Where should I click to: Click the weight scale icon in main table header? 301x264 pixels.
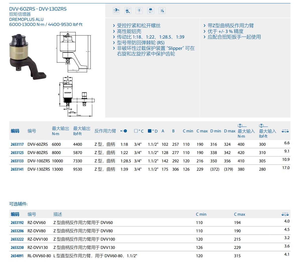pos(285,131)
